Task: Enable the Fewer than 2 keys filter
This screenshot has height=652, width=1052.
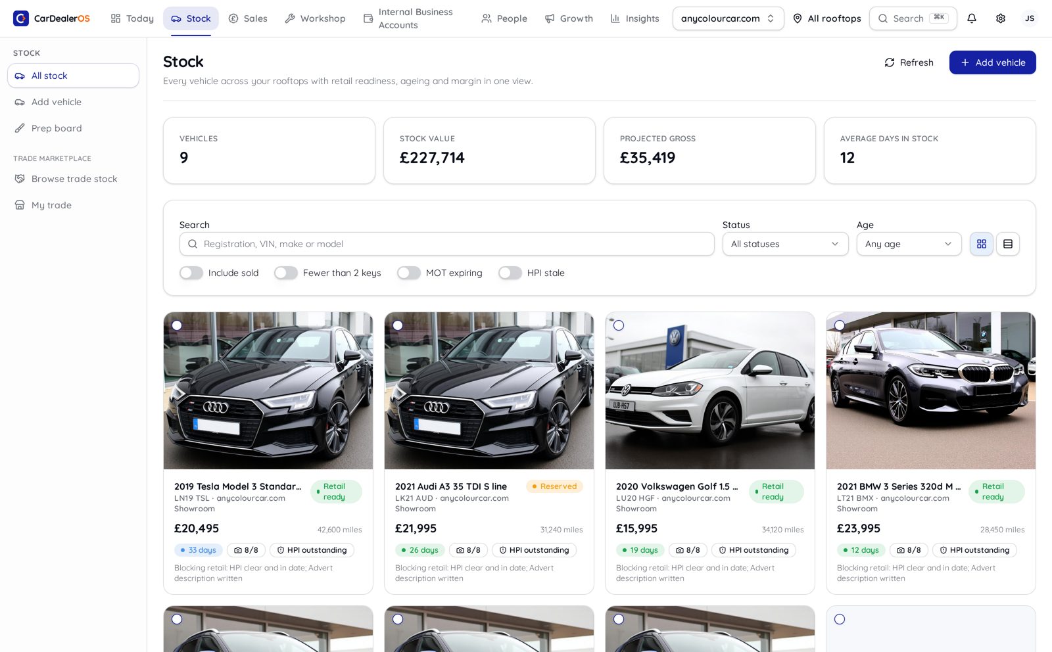Action: [x=286, y=273]
